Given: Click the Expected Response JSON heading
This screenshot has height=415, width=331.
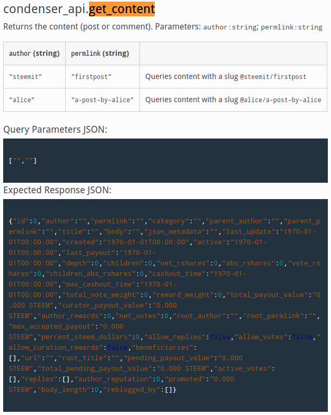Looking at the screenshot, I should (x=57, y=190).
